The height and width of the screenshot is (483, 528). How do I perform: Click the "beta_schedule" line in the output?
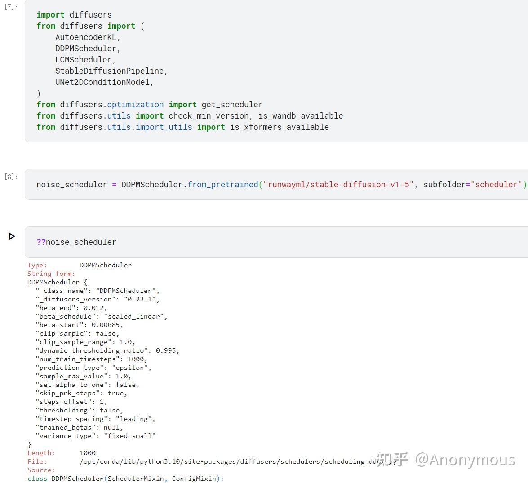coord(101,316)
